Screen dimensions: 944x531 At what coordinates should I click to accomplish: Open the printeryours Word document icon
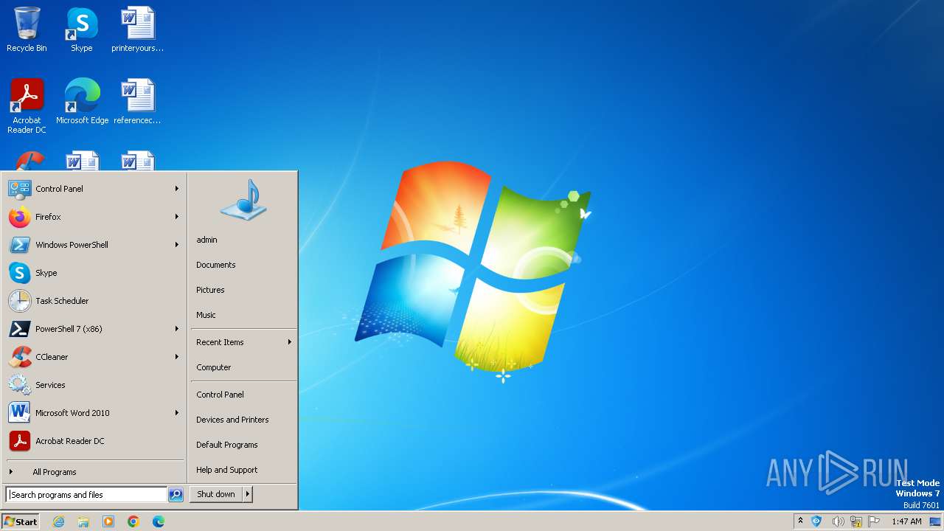pyautogui.click(x=137, y=29)
